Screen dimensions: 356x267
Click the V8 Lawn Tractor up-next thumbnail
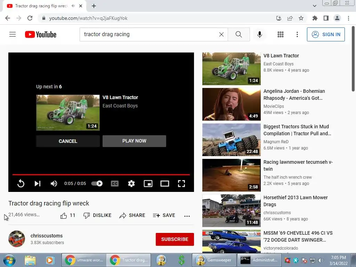(68, 113)
